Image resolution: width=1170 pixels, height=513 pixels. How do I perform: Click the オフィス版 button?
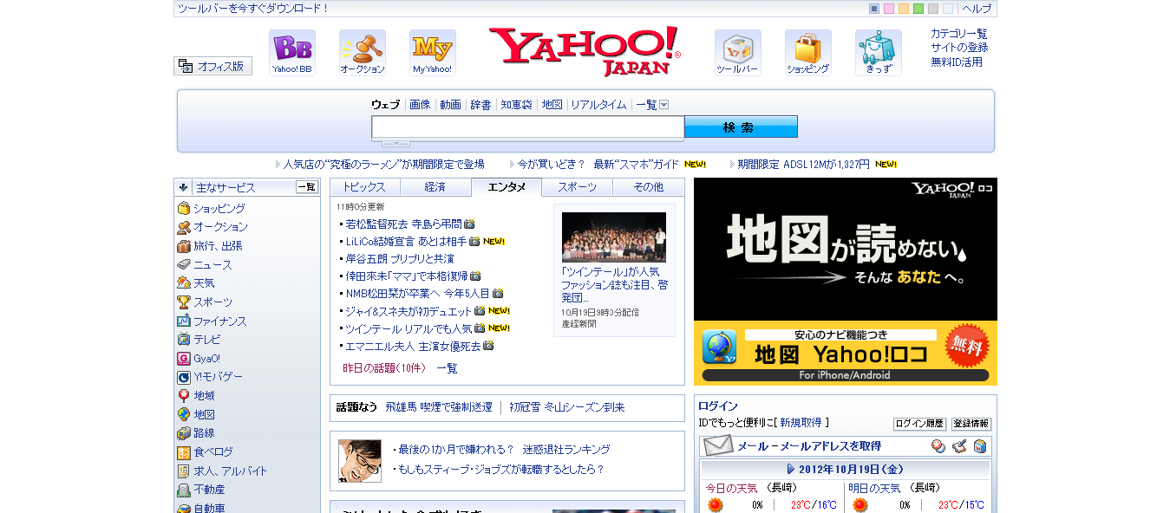tap(212, 66)
